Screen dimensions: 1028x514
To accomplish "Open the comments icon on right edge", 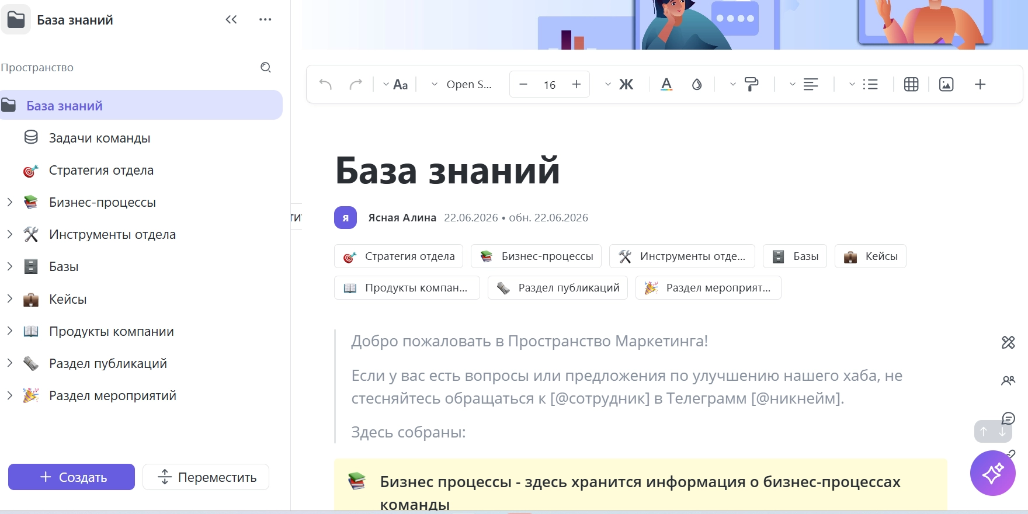I will tap(1008, 418).
